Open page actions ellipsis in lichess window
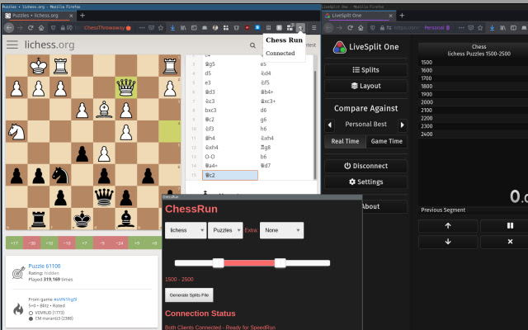The height and width of the screenshot is (330, 528). (142, 28)
